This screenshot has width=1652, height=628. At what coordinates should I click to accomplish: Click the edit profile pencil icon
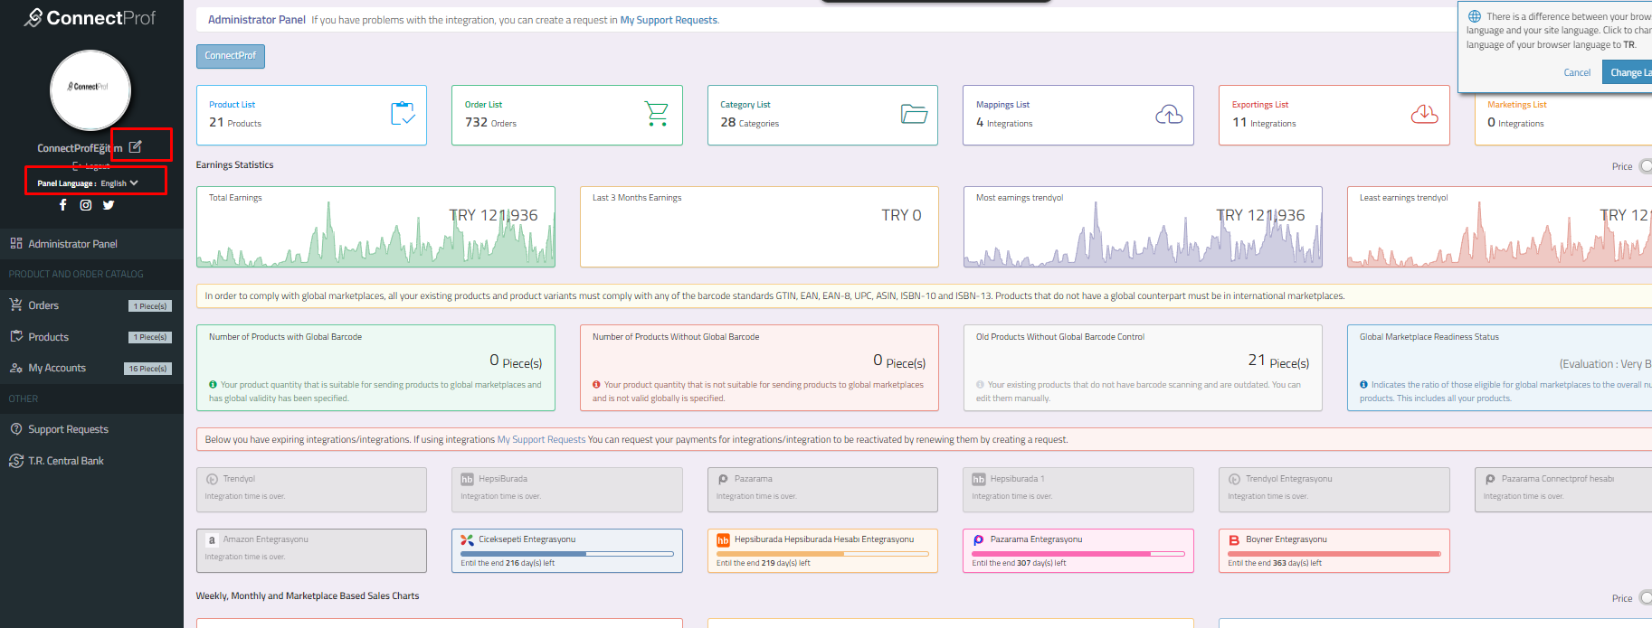tap(135, 146)
